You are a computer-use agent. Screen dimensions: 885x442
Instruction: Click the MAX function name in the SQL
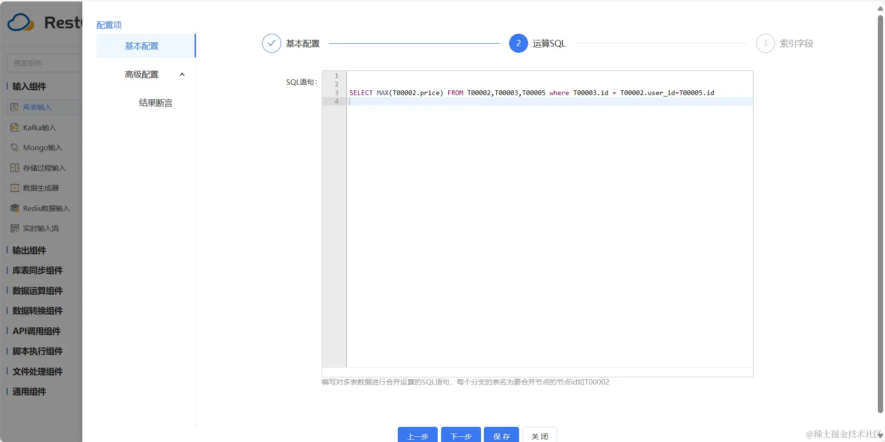point(383,93)
